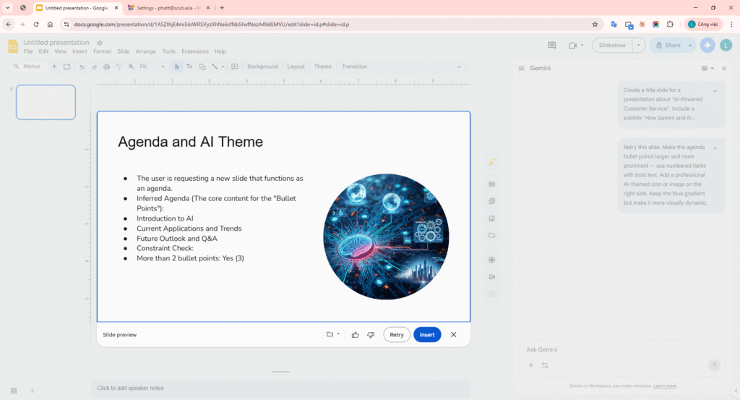
Task: Open the Slideshow dropdown arrow
Action: (639, 46)
